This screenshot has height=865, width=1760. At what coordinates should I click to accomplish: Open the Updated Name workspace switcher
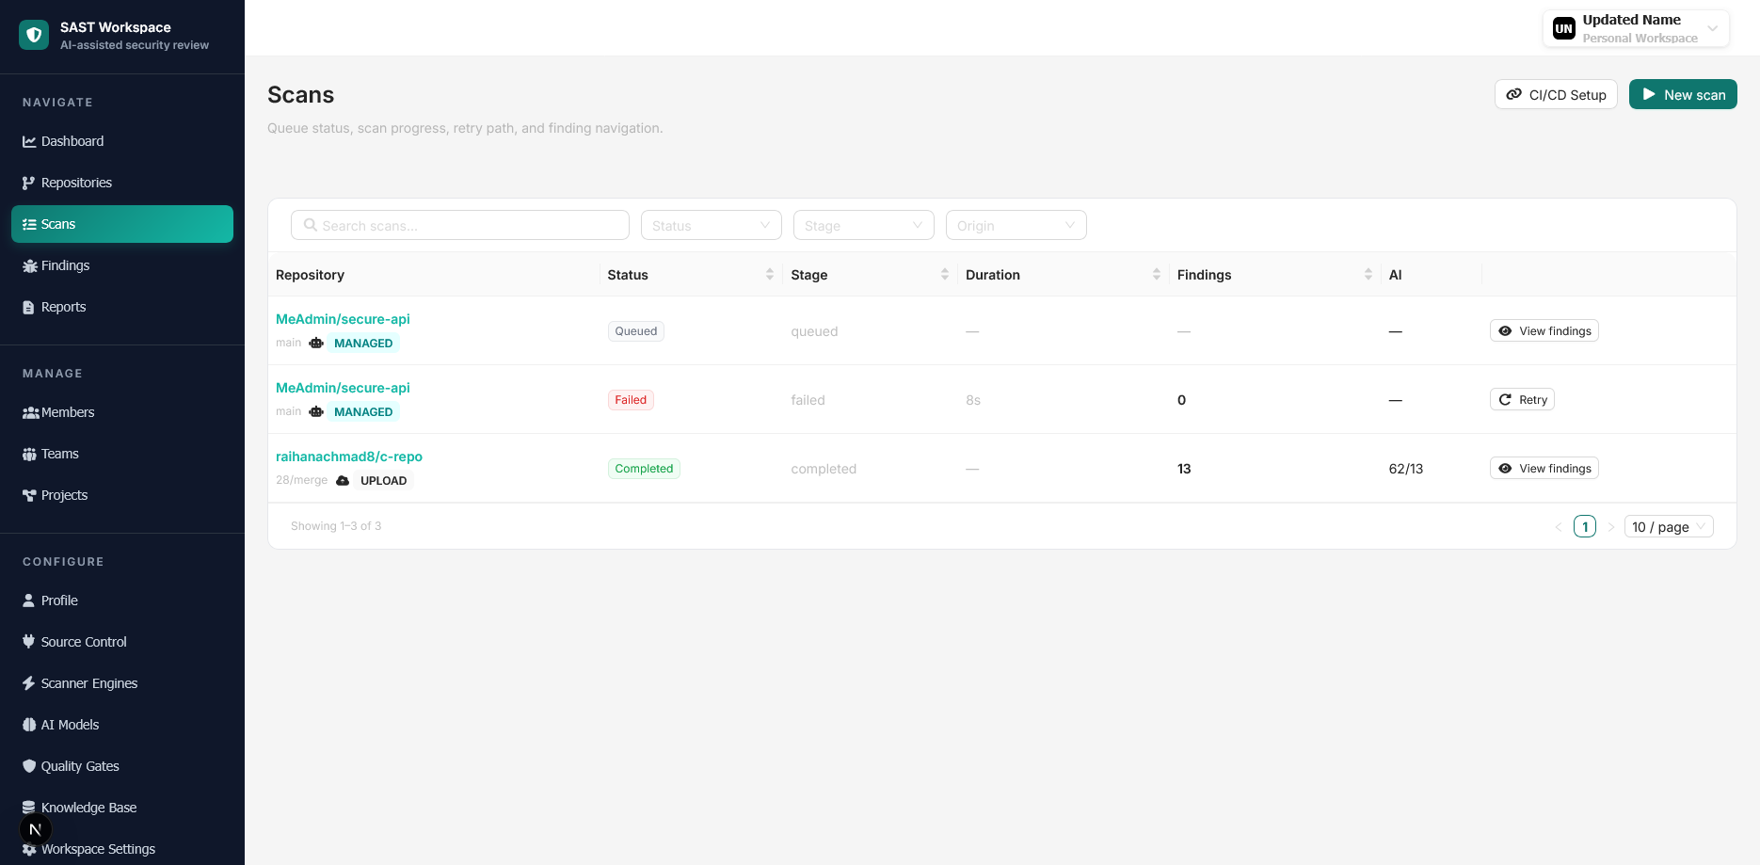click(x=1636, y=28)
